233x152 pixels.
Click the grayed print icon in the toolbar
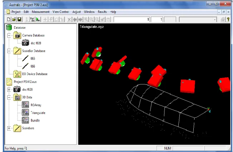pos(223,19)
